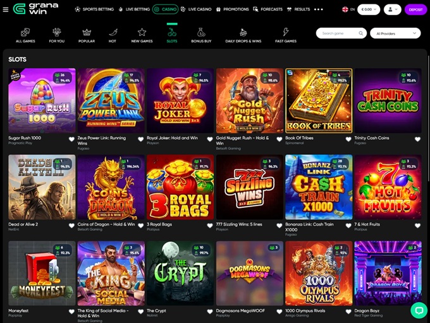430x323 pixels.
Task: Toggle favorite heart for 3 Royal Bags
Action: pos(210,226)
